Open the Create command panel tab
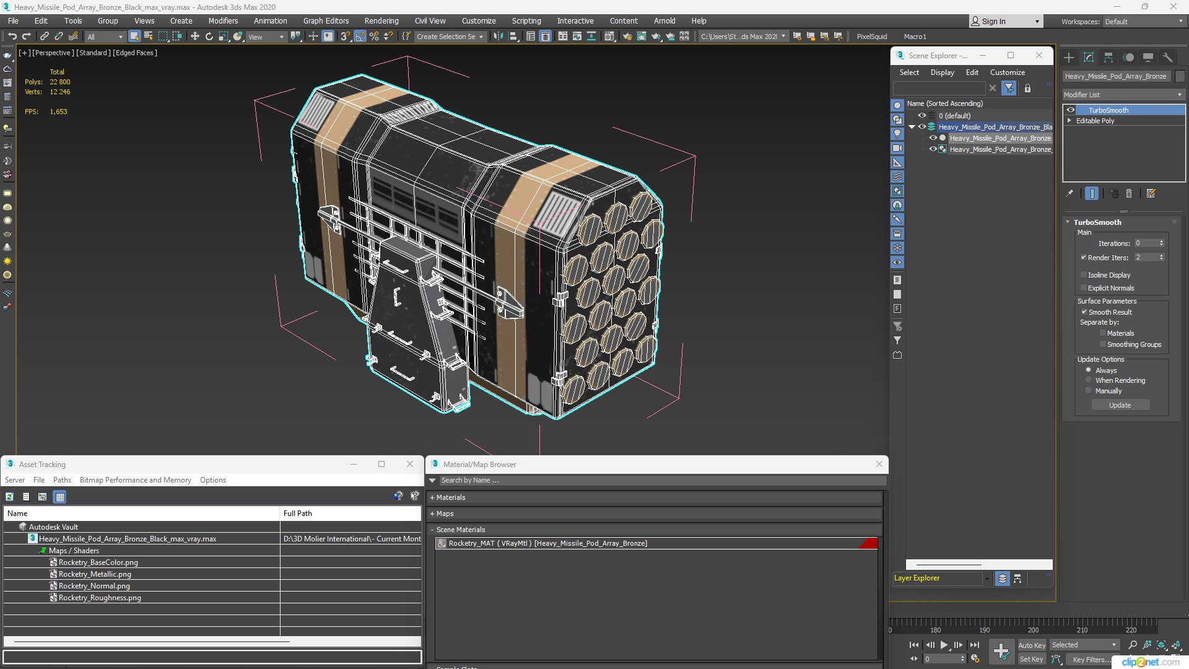The width and height of the screenshot is (1189, 669). [1069, 58]
